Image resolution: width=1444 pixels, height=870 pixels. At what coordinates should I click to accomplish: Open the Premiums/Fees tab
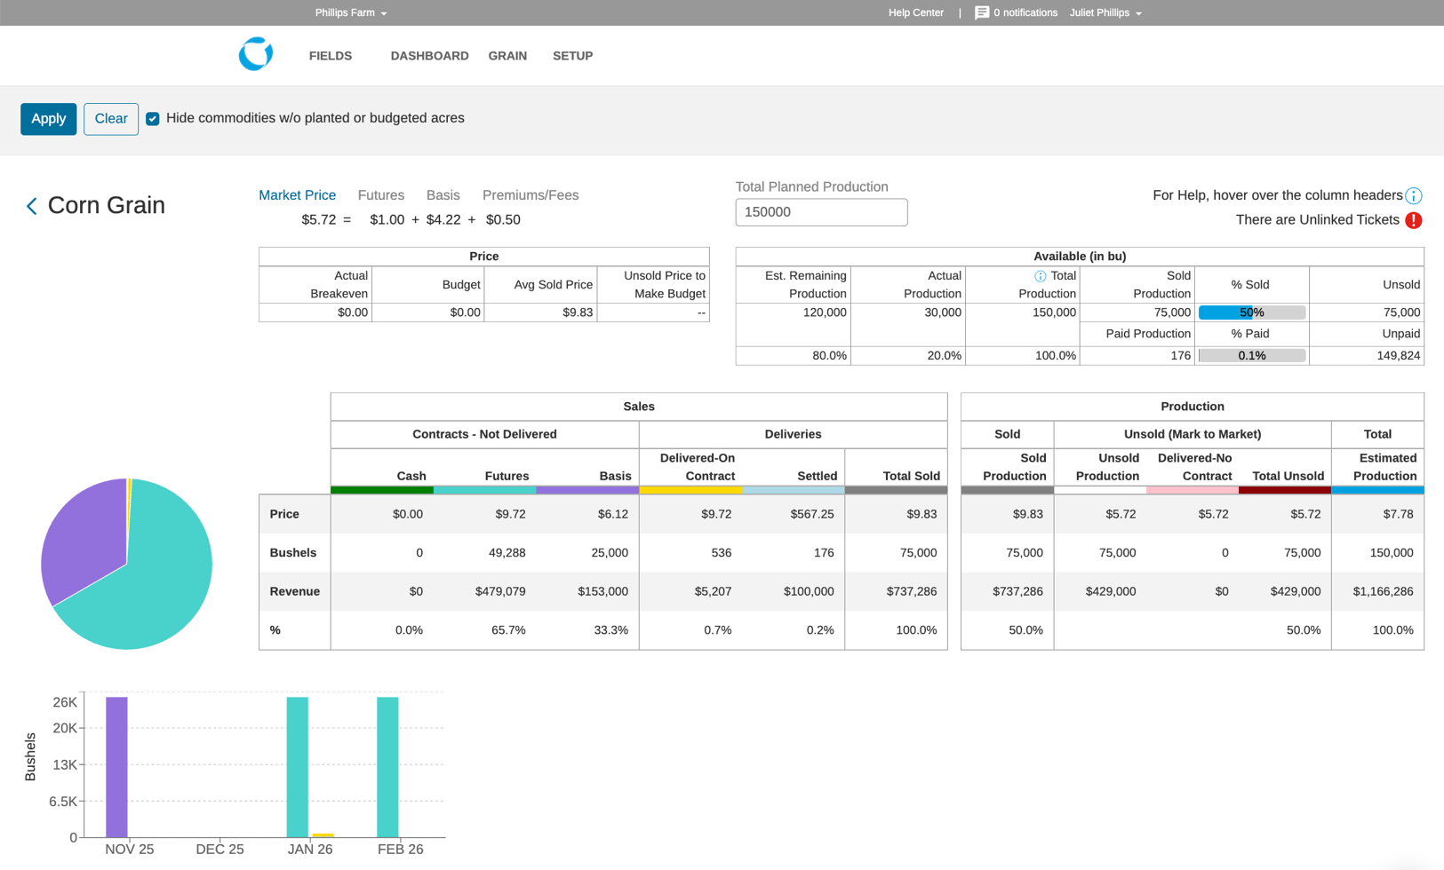point(531,195)
